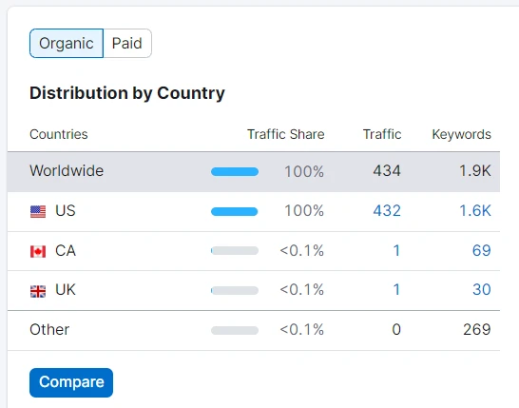Click Other <0.1% traffic share value
Image resolution: width=519 pixels, height=408 pixels.
coord(302,329)
